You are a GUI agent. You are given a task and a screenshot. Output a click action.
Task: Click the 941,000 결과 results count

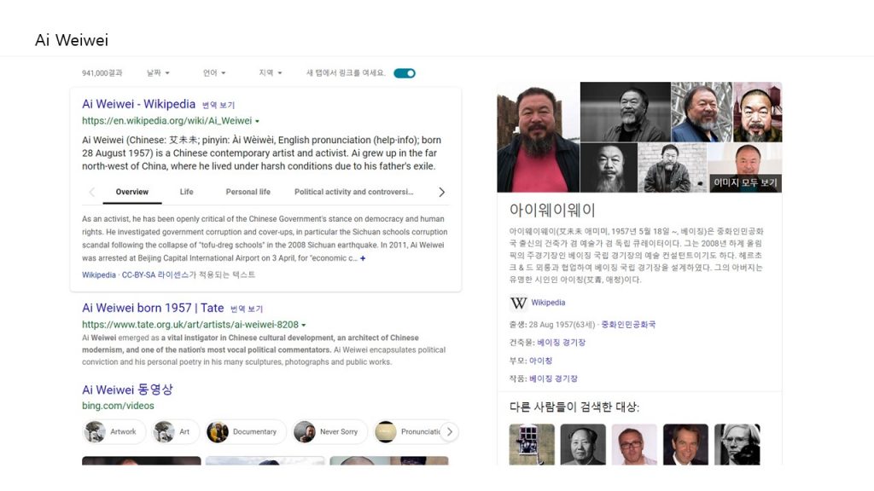(x=102, y=73)
